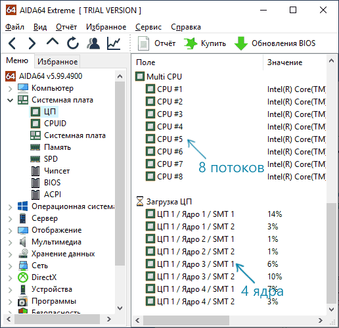Open the Справка menu

tap(186, 27)
